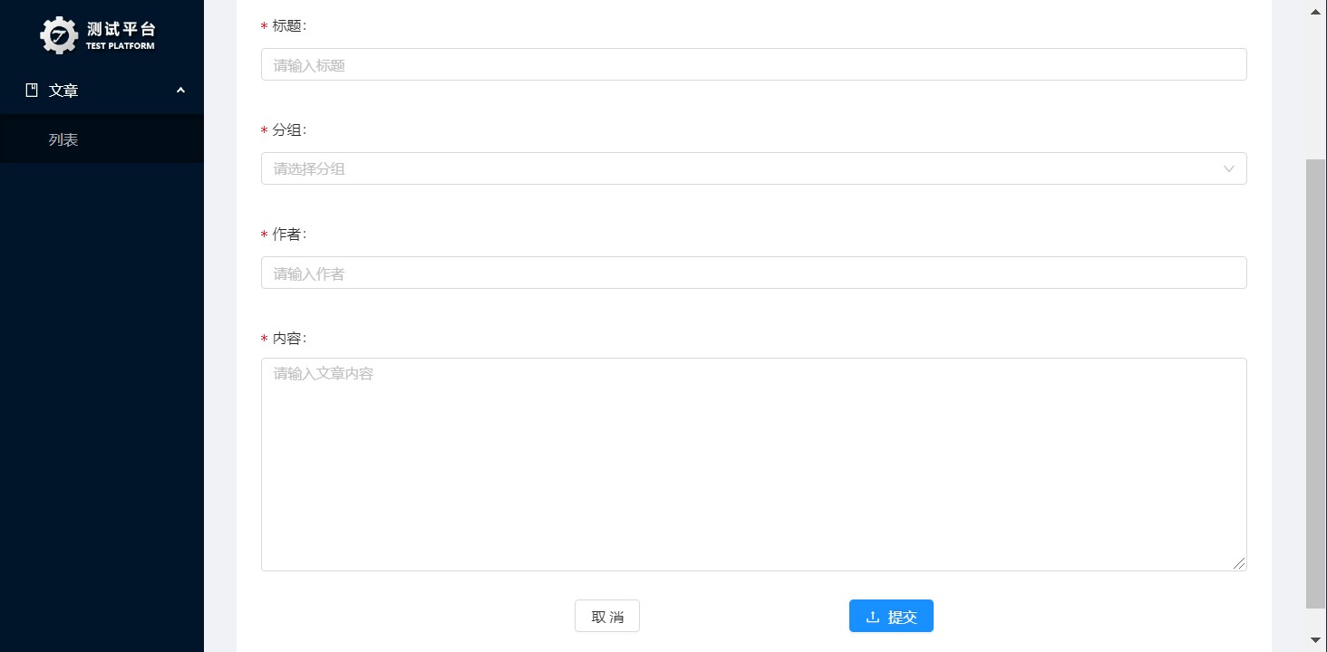The height and width of the screenshot is (652, 1327).
Task: Collapse the 文章 menu with the chevron
Action: [180, 90]
